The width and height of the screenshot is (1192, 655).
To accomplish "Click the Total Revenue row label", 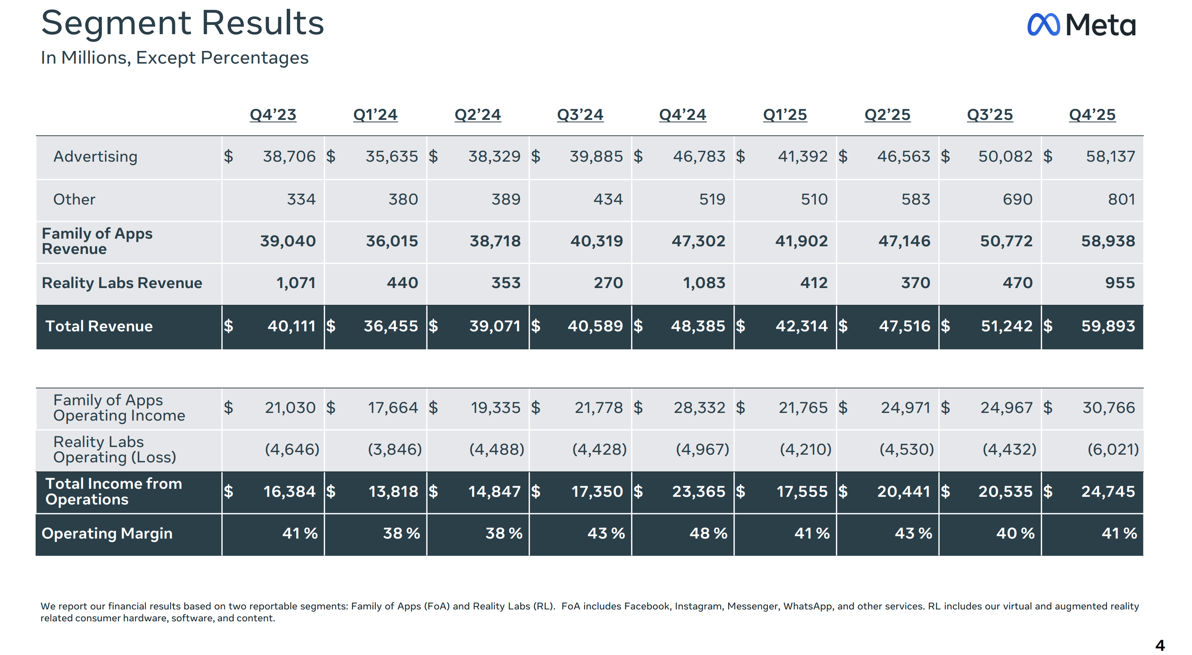I will (x=99, y=326).
